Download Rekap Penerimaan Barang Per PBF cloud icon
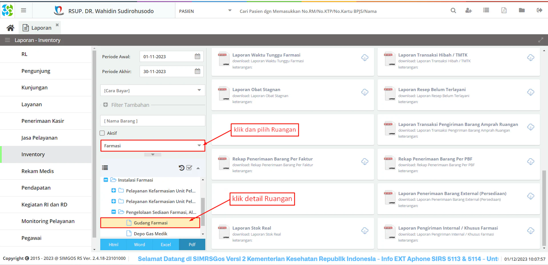The image size is (548, 265). coord(531,162)
